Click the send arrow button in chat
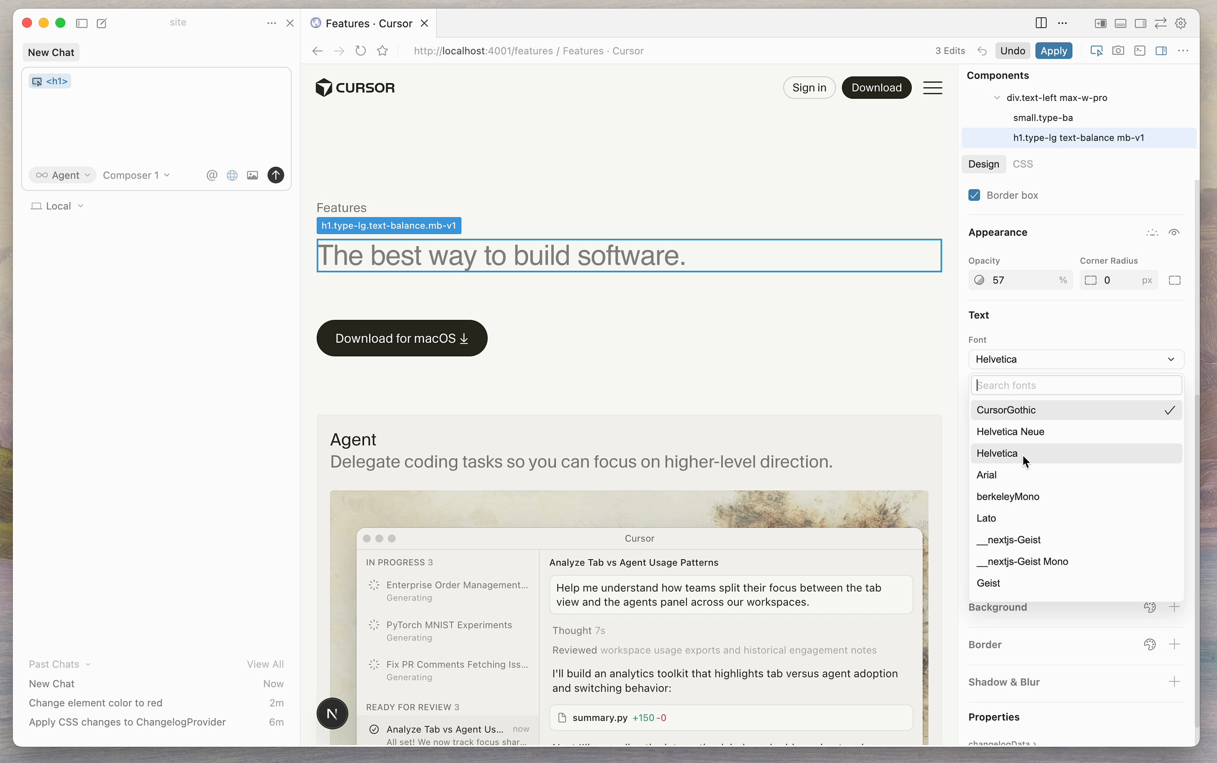 275,175
